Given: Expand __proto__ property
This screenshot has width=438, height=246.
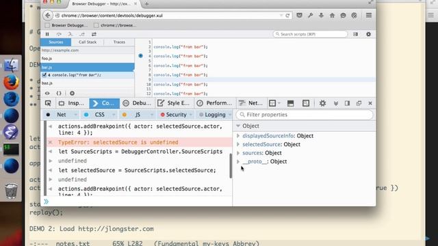Looking at the screenshot, I should (238, 161).
